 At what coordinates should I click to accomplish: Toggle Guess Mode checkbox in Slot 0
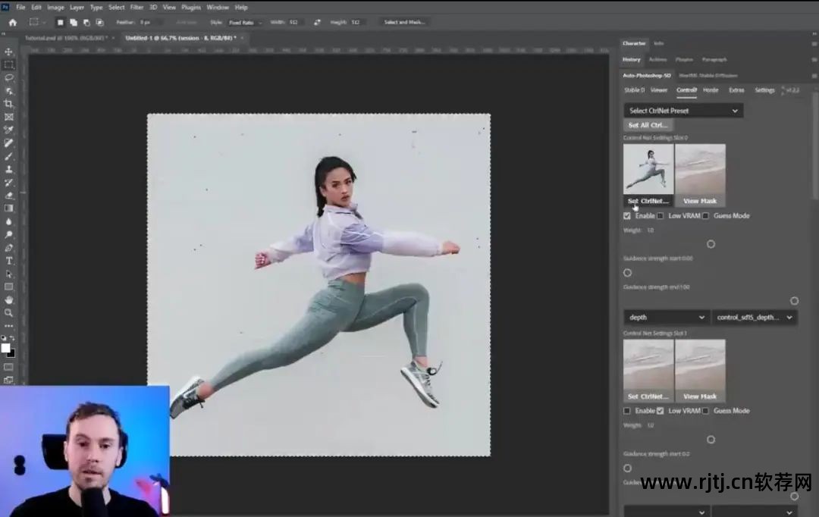(x=705, y=216)
